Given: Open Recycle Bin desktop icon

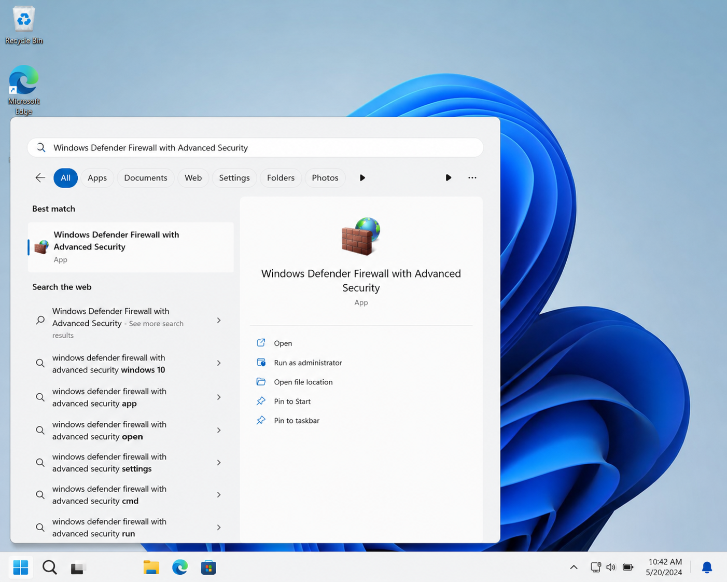Looking at the screenshot, I should (24, 26).
